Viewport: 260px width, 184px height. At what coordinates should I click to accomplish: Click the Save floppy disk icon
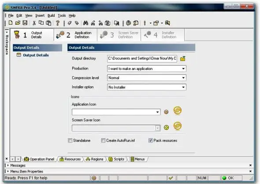[x=25, y=23]
